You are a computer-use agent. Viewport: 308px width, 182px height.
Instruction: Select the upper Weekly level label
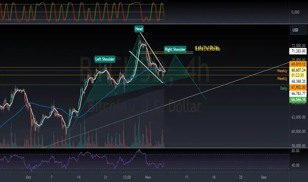click(282, 71)
